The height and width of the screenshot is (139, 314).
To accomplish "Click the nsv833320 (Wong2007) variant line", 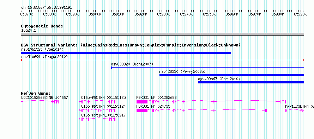I will point(208,68).
